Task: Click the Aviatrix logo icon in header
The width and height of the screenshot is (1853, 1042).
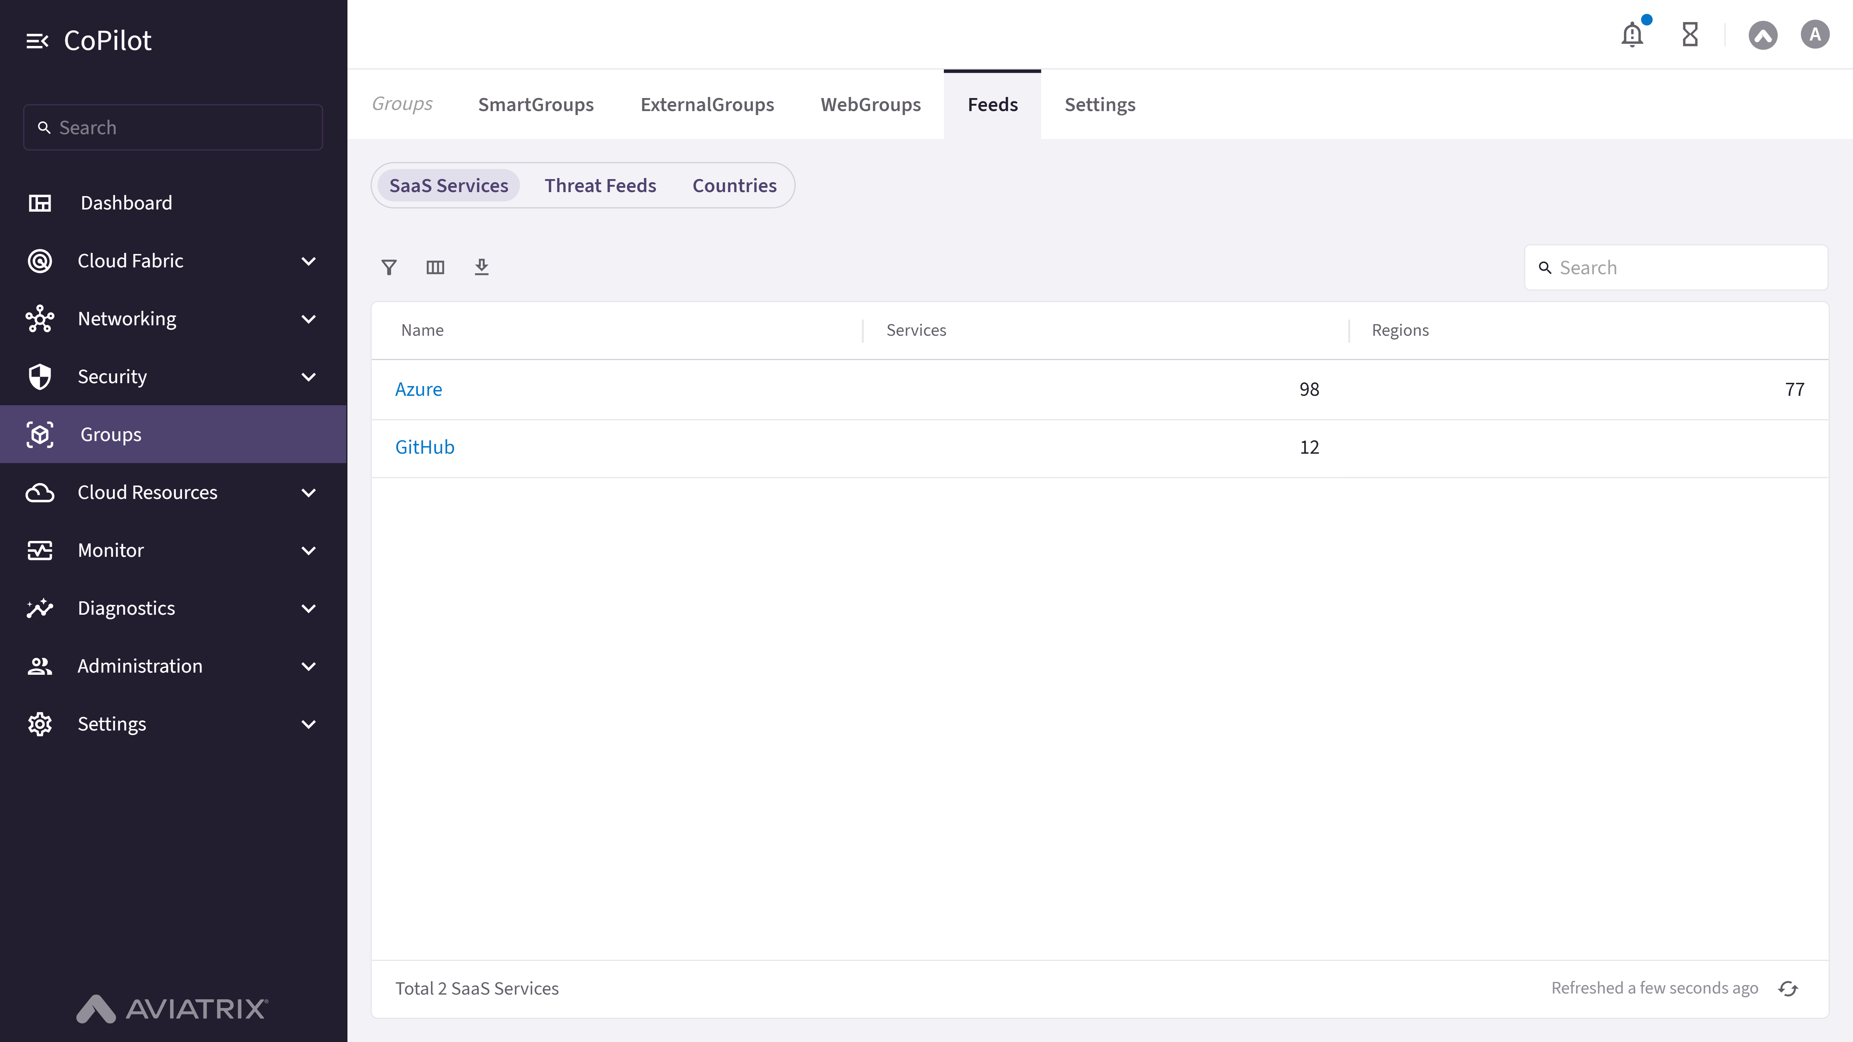Action: pos(1763,34)
